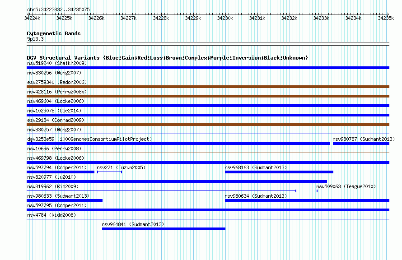Click the Cytogenetic Bands track title

pyautogui.click(x=54, y=33)
